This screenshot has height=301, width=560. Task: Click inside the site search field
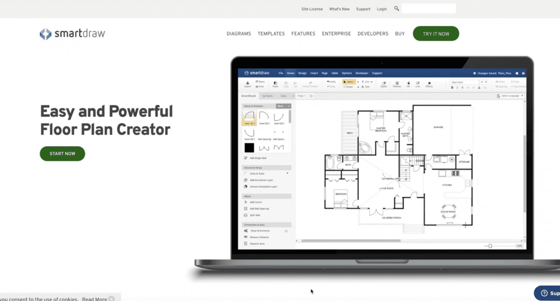pos(429,9)
